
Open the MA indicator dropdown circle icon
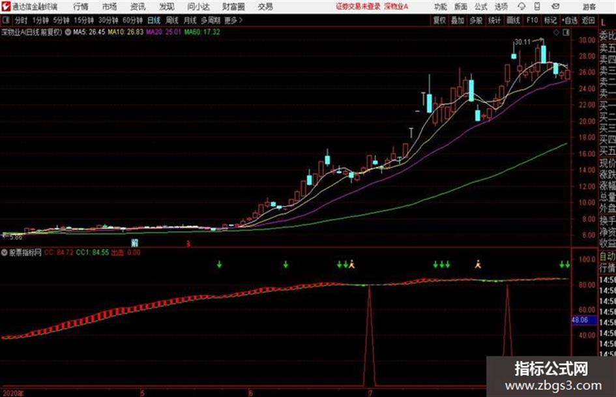pyautogui.click(x=68, y=32)
